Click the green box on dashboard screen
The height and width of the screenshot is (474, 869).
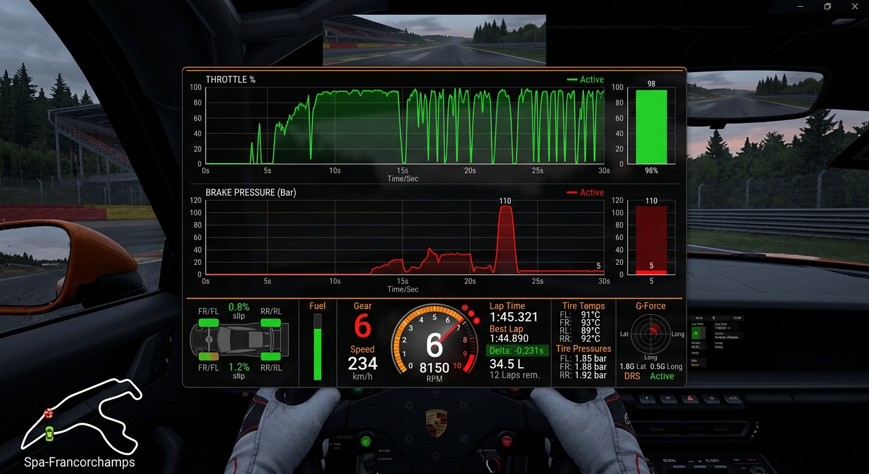point(696,333)
